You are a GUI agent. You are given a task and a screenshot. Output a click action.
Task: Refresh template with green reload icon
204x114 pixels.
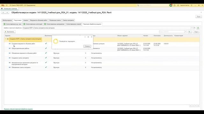point(198,28)
